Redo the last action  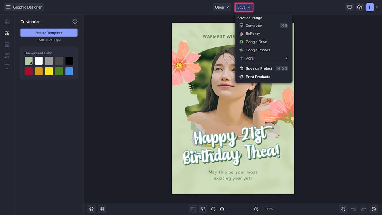click(x=363, y=209)
